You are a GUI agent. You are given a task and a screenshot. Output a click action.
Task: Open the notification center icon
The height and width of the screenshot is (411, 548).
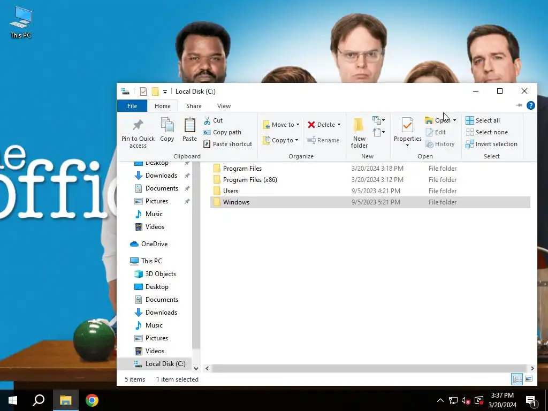tap(531, 400)
